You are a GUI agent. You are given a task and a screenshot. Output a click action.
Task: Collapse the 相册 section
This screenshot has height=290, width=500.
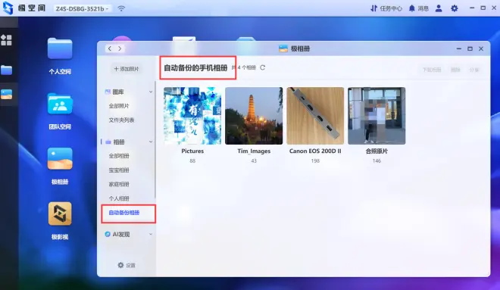click(x=151, y=142)
